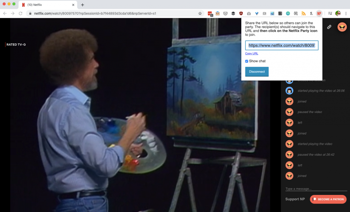The image size is (350, 212).
Task: Click the Pocket save extension icon
Action: (x=226, y=14)
